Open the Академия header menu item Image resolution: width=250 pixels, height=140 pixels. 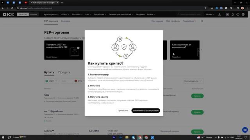point(140,14)
